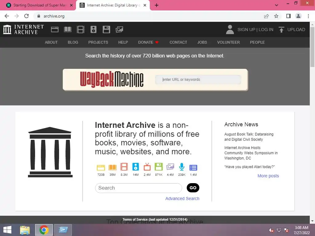Screen dimensions: 315x236
Task: Click the browser Back arrow
Action: 7,16
